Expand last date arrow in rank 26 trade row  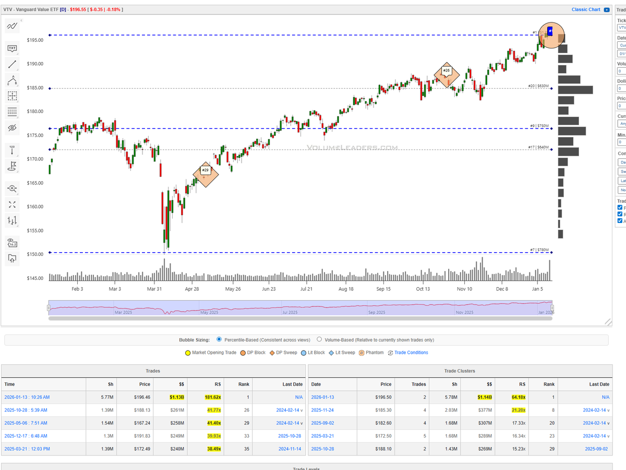[302, 410]
